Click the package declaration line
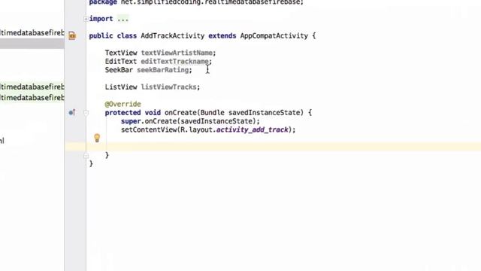This screenshot has width=481, height=271. click(196, 2)
